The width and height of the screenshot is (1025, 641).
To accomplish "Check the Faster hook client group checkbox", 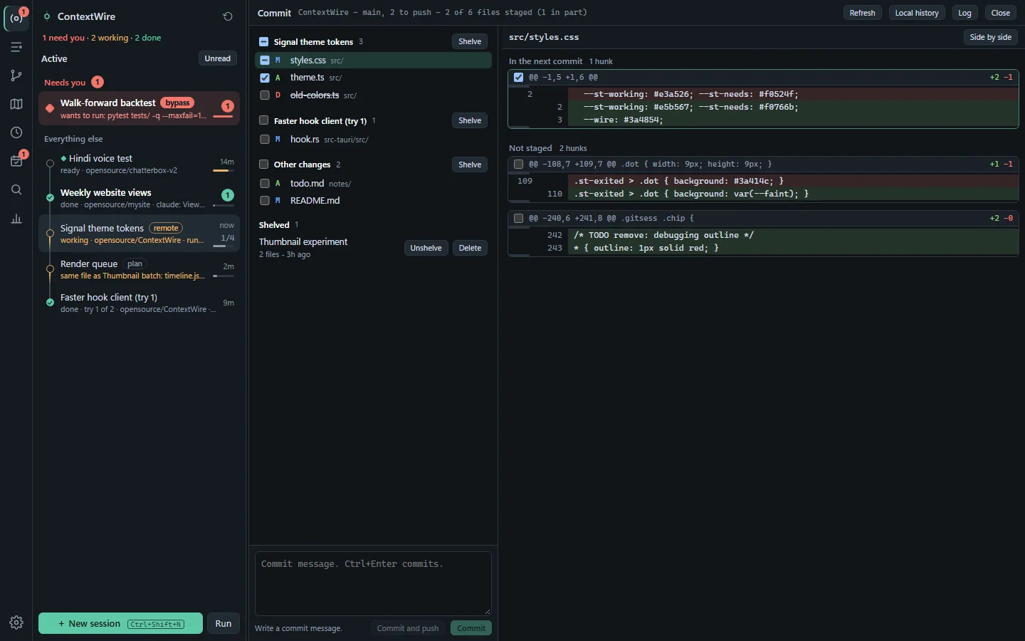I will tap(264, 120).
